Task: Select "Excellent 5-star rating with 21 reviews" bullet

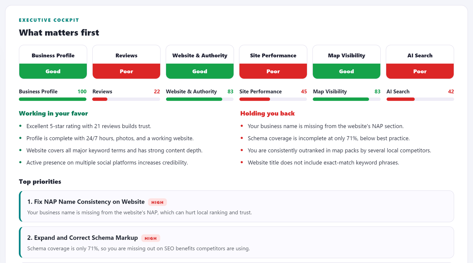Action: coord(89,126)
